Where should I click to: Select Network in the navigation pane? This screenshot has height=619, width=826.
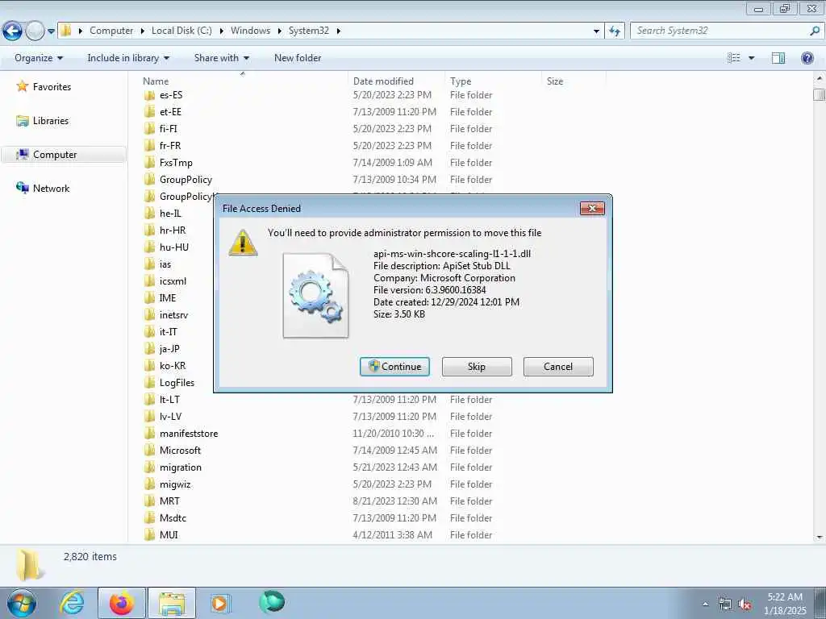51,189
